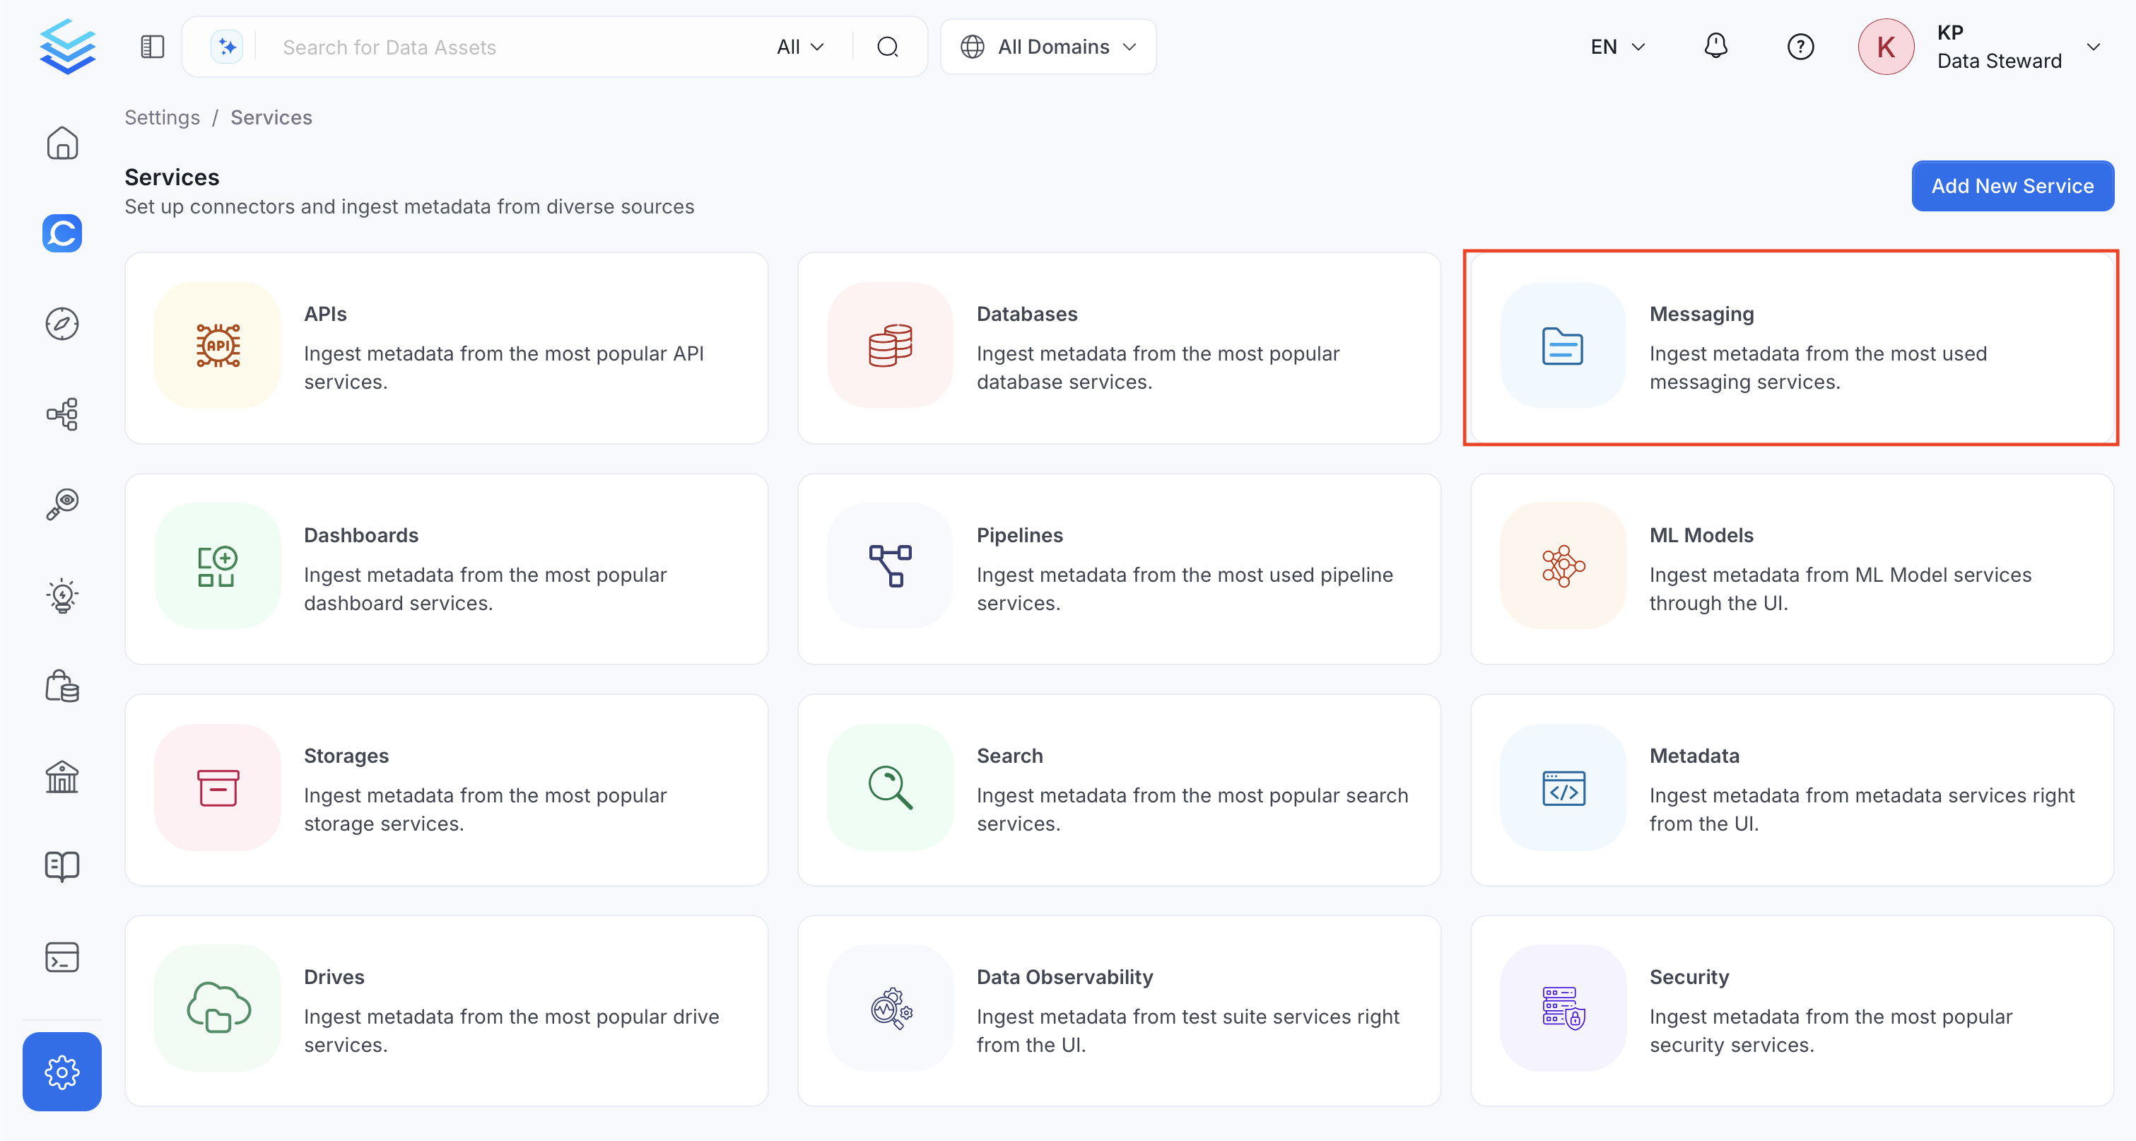
Task: Click the Databases stack icon
Action: [891, 345]
